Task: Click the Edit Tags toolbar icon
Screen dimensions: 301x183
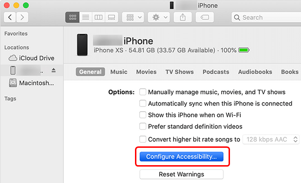Action: click(x=205, y=17)
